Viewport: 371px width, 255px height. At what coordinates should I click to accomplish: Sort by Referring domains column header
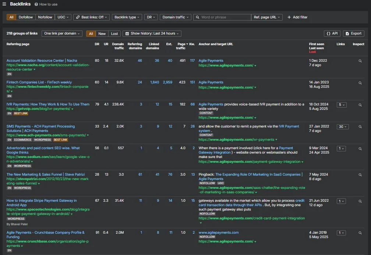coord(135,46)
